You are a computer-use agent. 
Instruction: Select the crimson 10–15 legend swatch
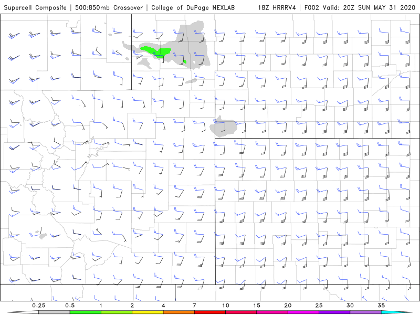click(x=241, y=312)
